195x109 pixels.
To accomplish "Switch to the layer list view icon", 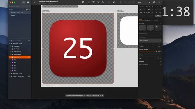I will click(x=23, y=2).
